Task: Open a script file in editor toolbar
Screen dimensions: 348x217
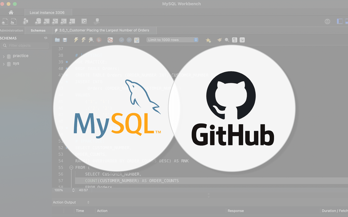Action: coord(57,40)
